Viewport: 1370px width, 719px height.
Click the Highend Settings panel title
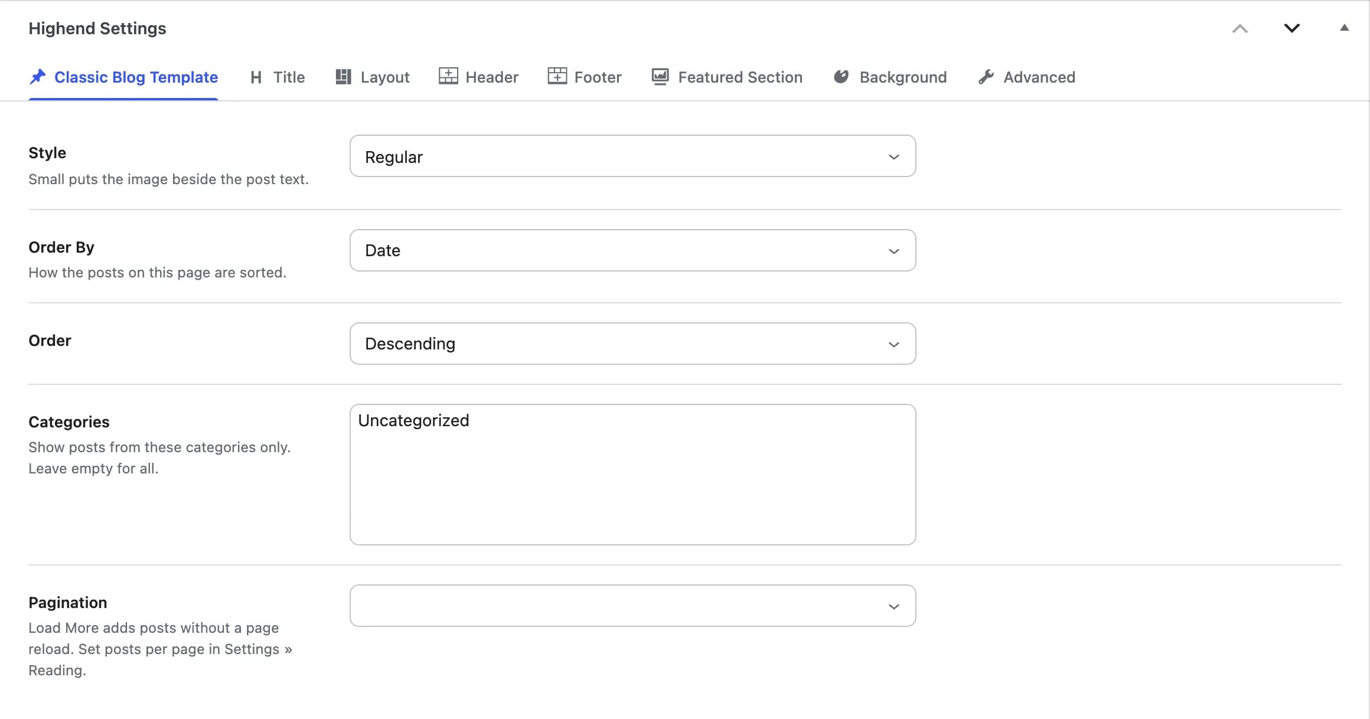coord(97,28)
